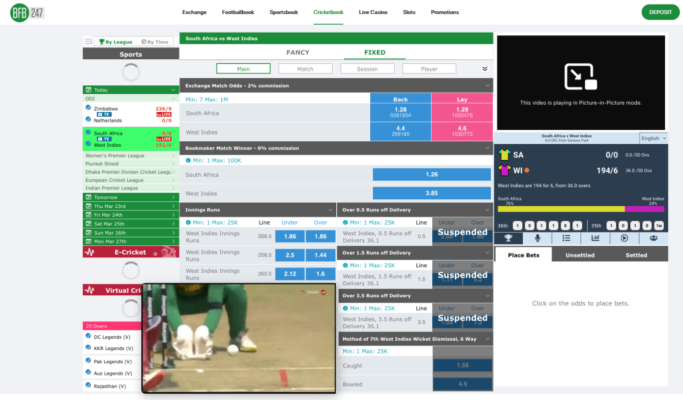
Task: Click the SA yellow jersey icon
Action: pyautogui.click(x=504, y=155)
